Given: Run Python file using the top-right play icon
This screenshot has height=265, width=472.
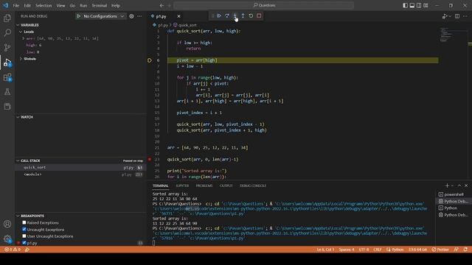Looking at the screenshot, I should click(444, 16).
